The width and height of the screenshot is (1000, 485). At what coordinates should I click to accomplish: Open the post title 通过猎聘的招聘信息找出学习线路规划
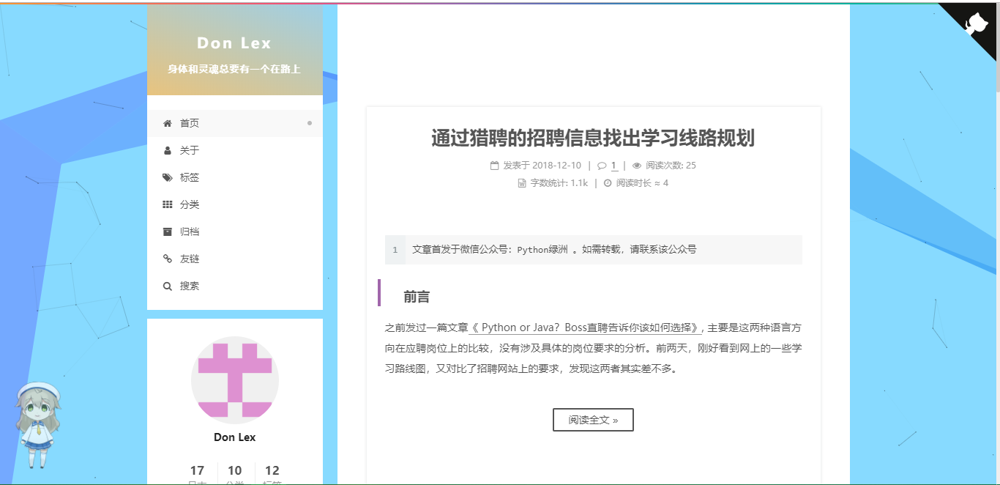click(x=593, y=138)
